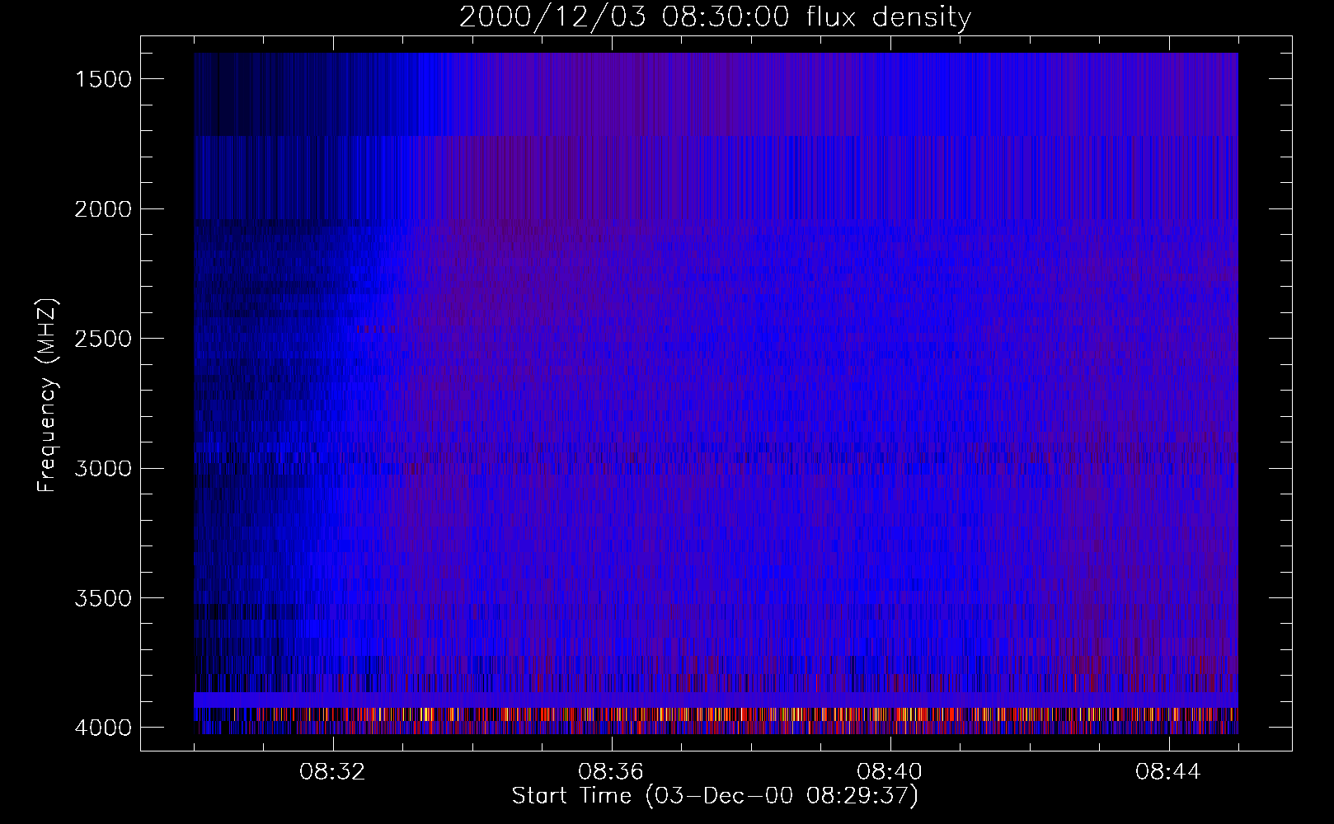Select the 2500 frequency tick label
1334x824 pixels.
pyautogui.click(x=103, y=339)
